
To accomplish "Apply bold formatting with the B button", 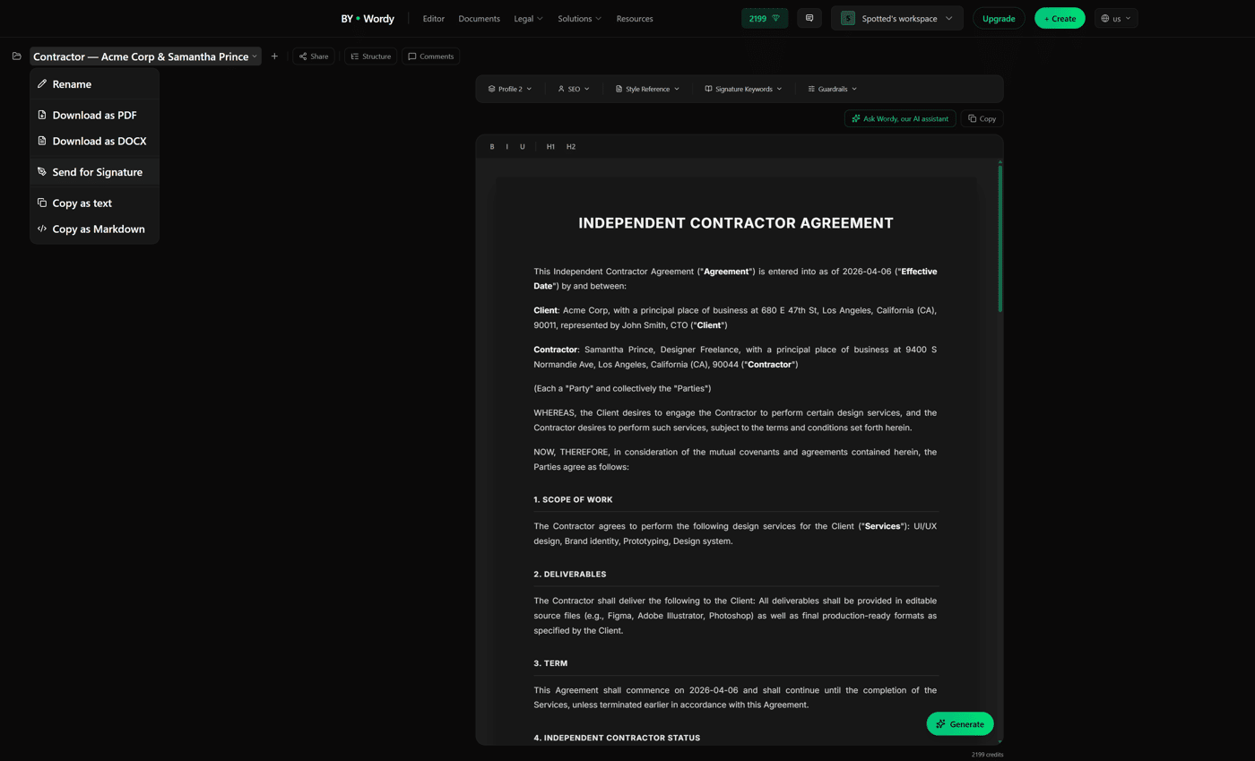I will 492,147.
